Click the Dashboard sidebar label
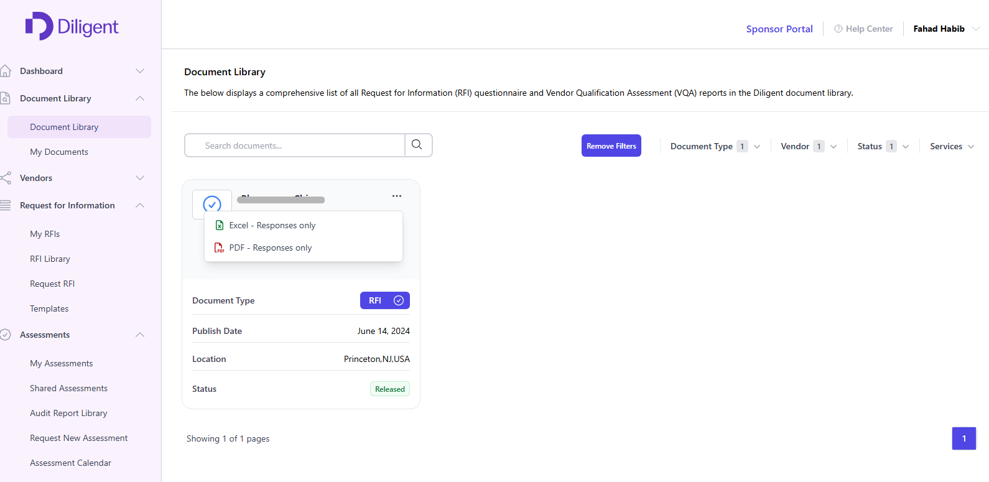The width and height of the screenshot is (989, 482). [41, 71]
